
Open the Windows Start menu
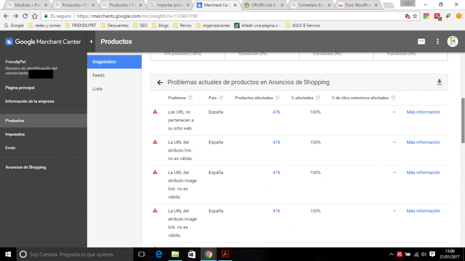point(8,254)
